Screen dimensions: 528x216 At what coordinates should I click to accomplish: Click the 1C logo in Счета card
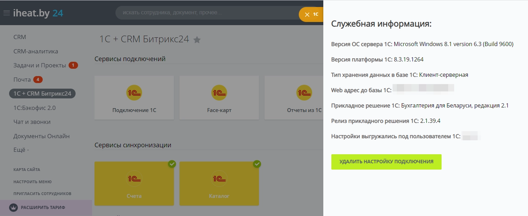(134, 178)
